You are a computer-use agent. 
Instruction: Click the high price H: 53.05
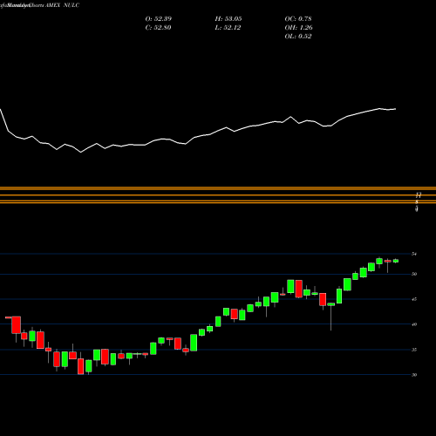pyautogui.click(x=228, y=19)
